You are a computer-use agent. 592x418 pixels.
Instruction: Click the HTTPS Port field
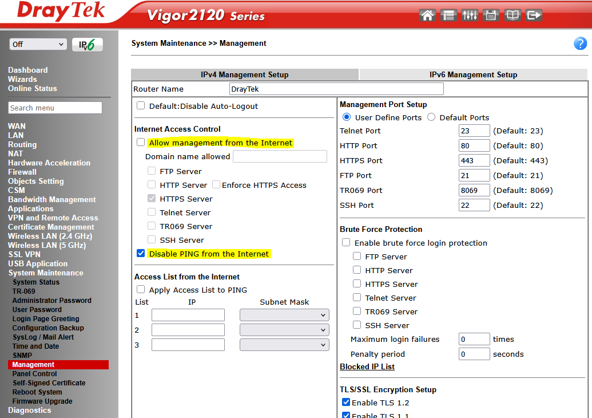[x=474, y=160]
